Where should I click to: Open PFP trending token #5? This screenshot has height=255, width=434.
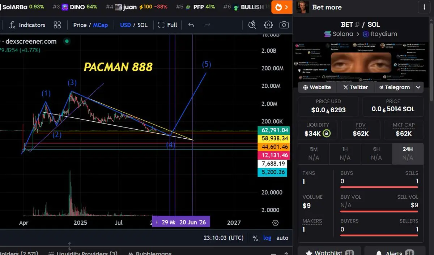(x=195, y=7)
